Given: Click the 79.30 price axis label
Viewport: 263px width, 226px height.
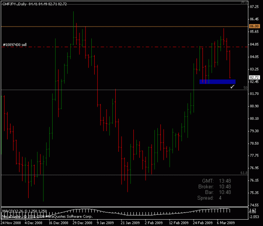Looking at the screenshot, I should (254, 131).
